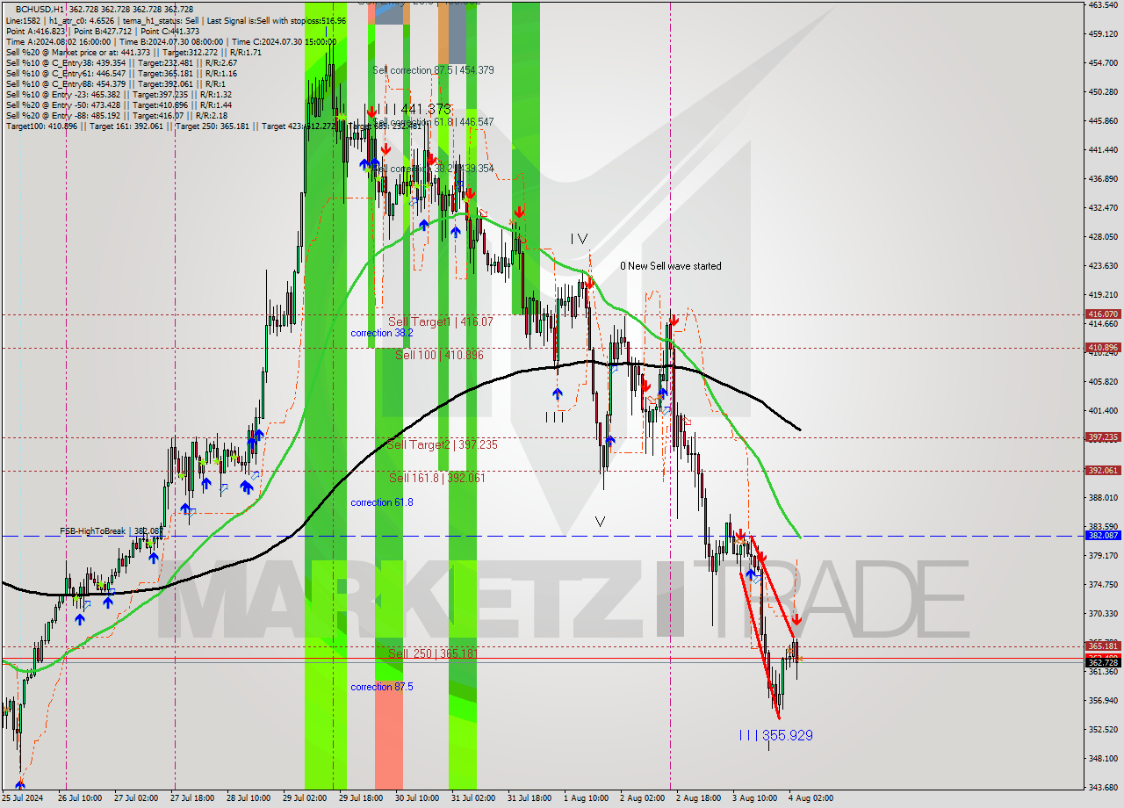The height and width of the screenshot is (808, 1124).
Task: Click the 450.290 price axis value
Action: pyautogui.click(x=1102, y=91)
